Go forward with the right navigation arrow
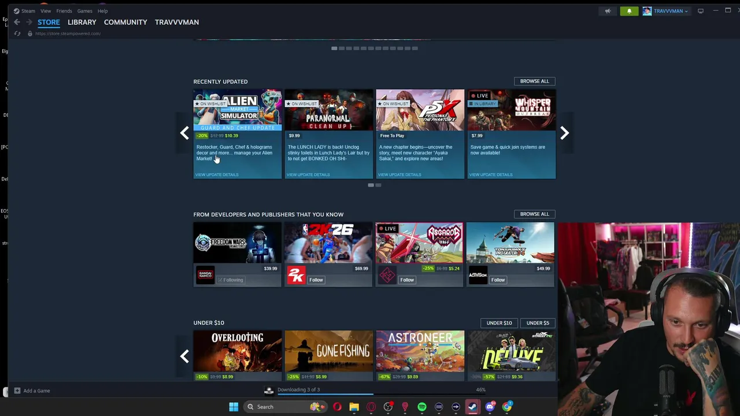The width and height of the screenshot is (740, 416). point(29,22)
